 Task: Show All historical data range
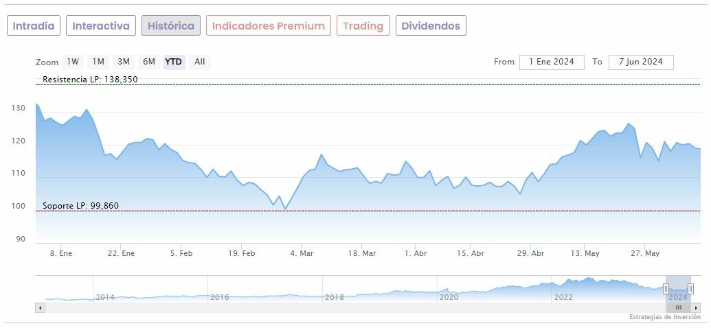199,62
